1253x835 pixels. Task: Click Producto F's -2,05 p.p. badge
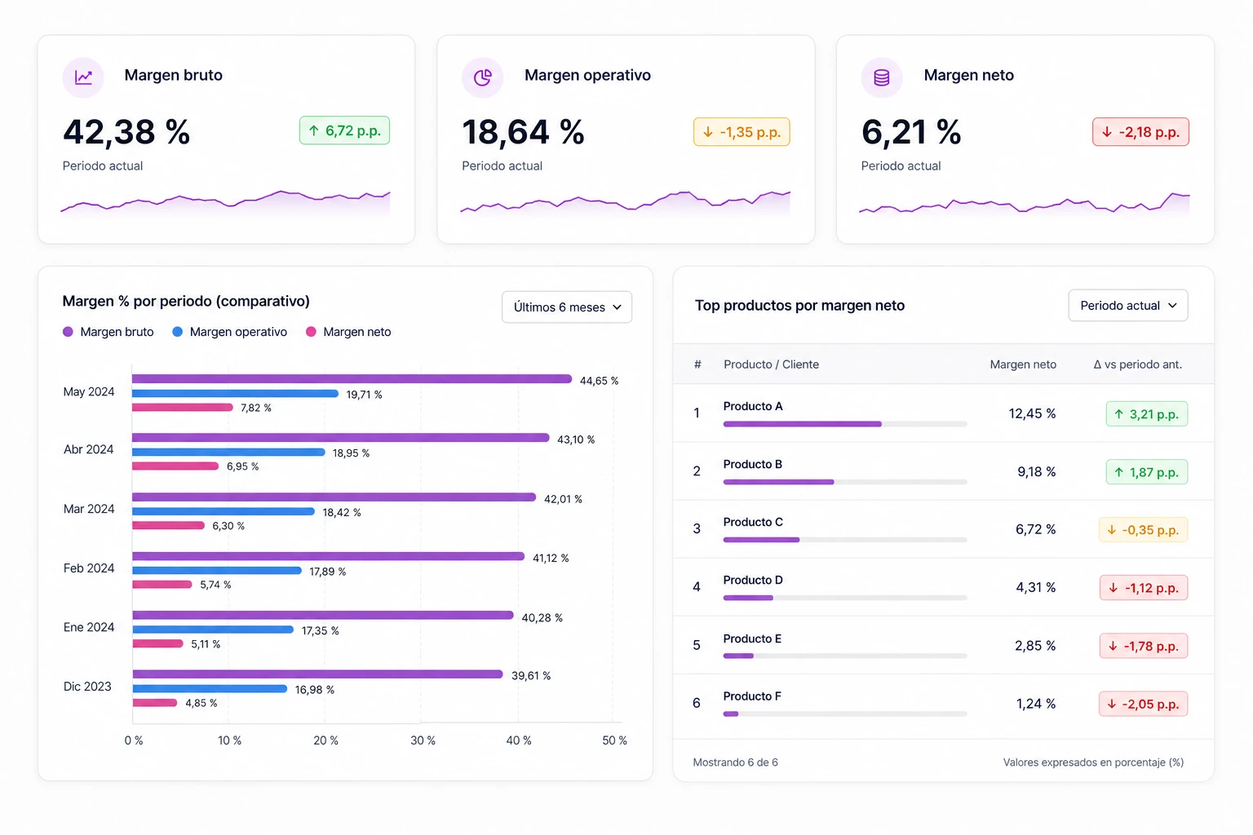1143,704
